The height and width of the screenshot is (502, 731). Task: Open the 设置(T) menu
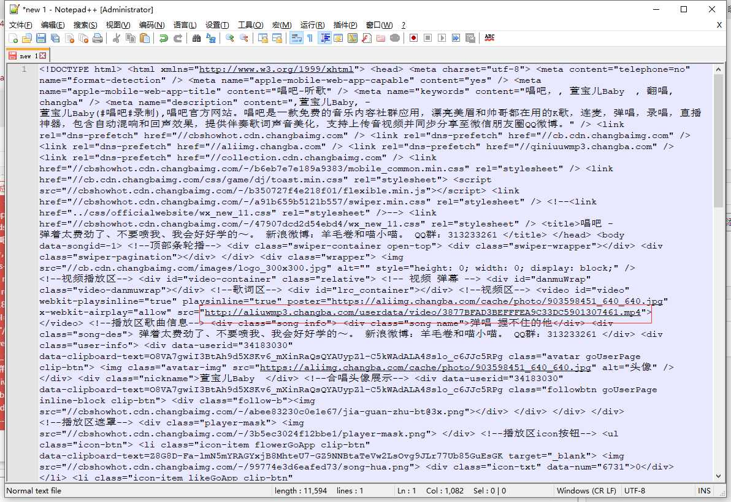coord(217,25)
